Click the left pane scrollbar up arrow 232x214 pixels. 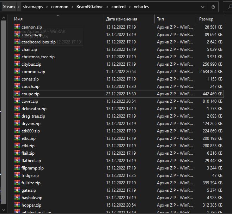click(x=4, y=18)
